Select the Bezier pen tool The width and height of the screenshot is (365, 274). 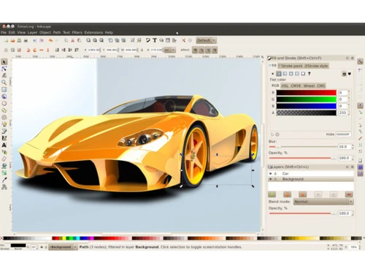4,132
